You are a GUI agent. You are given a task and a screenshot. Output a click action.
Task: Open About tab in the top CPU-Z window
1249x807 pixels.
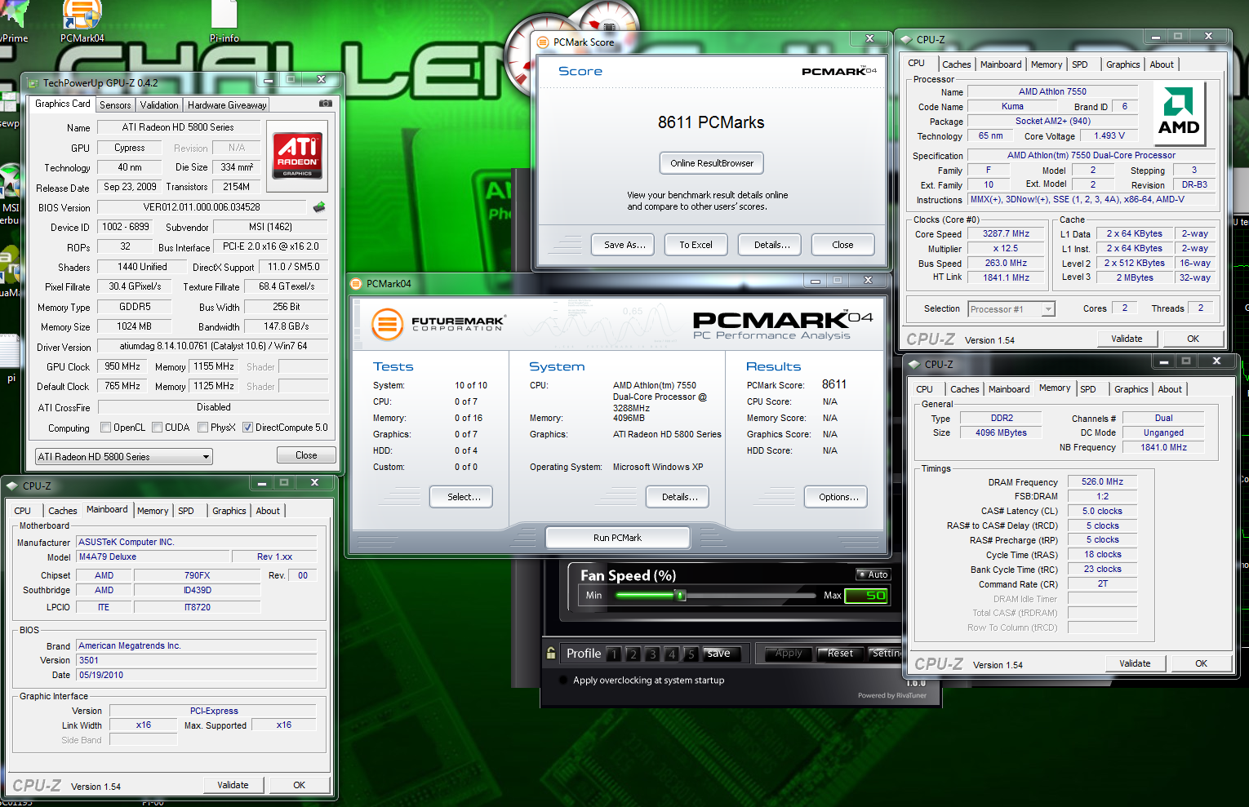tap(1162, 64)
